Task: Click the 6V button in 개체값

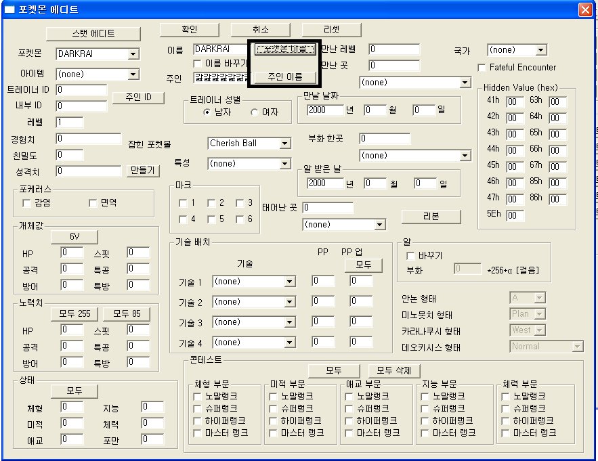Action: pyautogui.click(x=74, y=237)
